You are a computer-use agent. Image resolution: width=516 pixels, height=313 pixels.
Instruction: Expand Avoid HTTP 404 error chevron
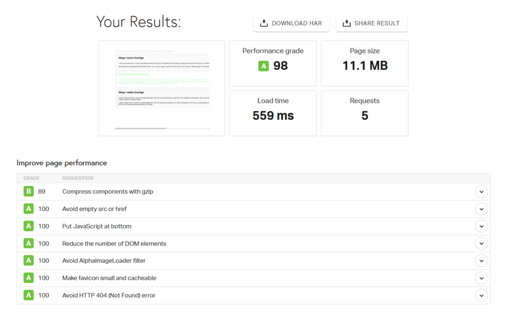pos(481,295)
